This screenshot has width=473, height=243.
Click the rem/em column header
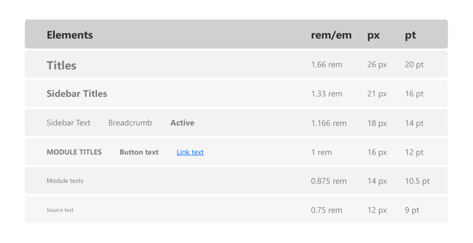[331, 35]
